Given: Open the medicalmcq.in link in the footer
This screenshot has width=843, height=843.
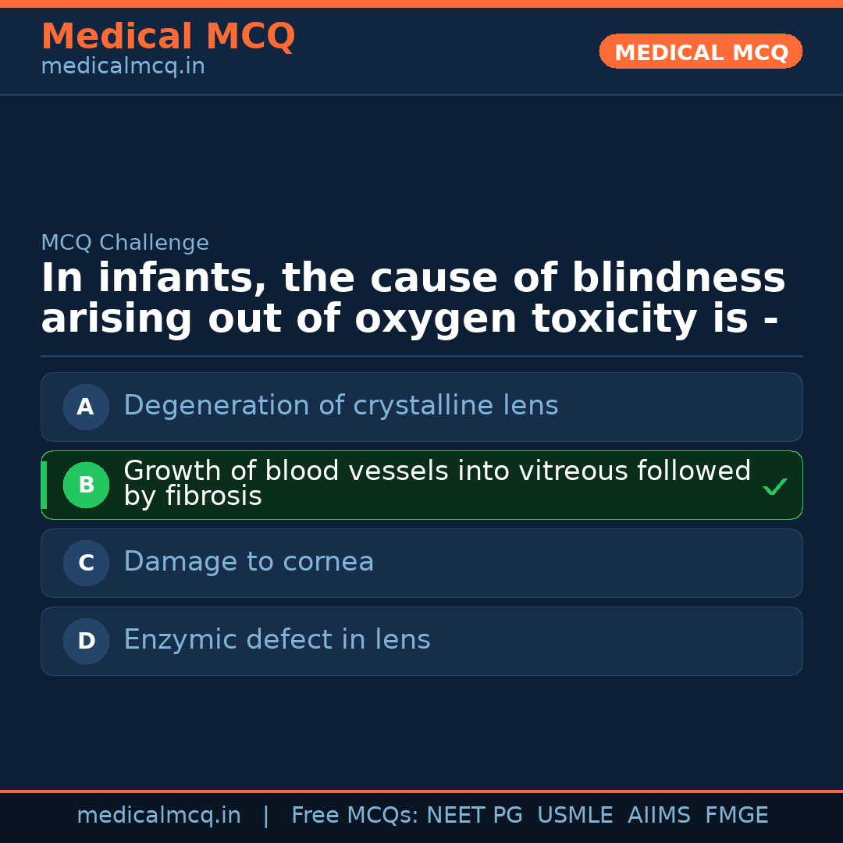Looking at the screenshot, I should pos(158,816).
